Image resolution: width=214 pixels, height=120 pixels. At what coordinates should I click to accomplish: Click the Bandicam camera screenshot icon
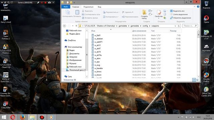(x=49, y=2)
